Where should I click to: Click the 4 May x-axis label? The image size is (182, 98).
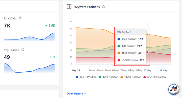coord(100,70)
